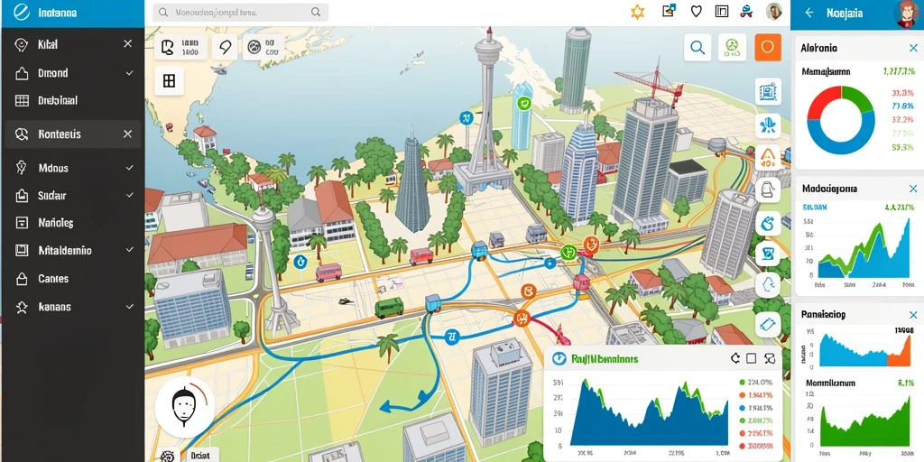Click the magnifier search button on map
Viewport: 924px width, 462px height.
click(698, 48)
